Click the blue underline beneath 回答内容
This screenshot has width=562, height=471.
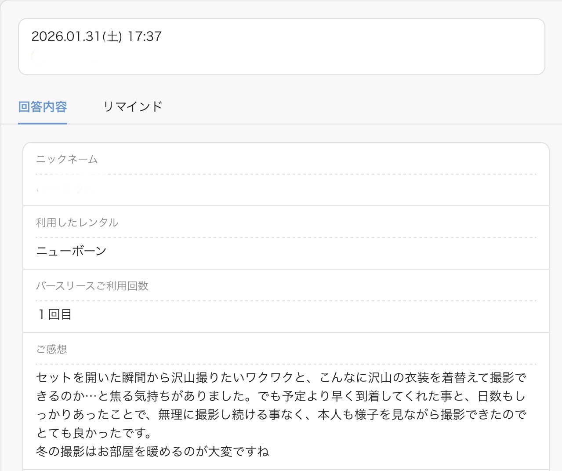pos(43,123)
